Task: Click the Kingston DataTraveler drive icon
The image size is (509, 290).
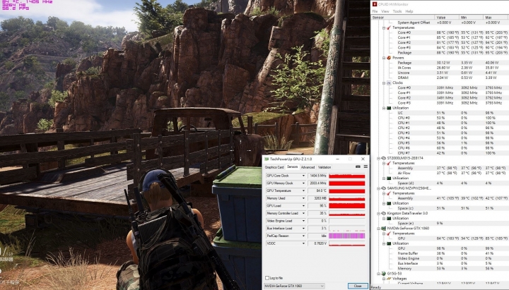Action: click(383, 213)
